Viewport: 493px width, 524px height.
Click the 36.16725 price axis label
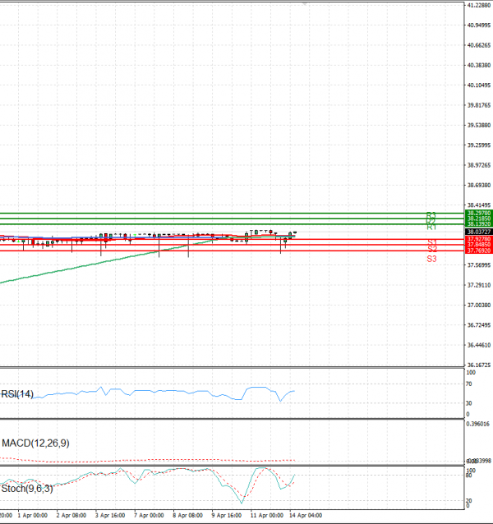tap(478, 365)
